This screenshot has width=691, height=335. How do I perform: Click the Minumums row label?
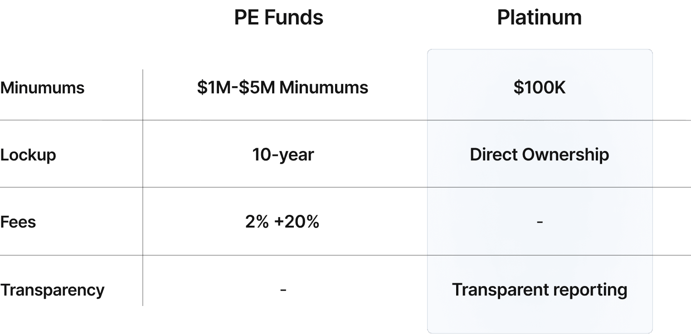pos(42,87)
